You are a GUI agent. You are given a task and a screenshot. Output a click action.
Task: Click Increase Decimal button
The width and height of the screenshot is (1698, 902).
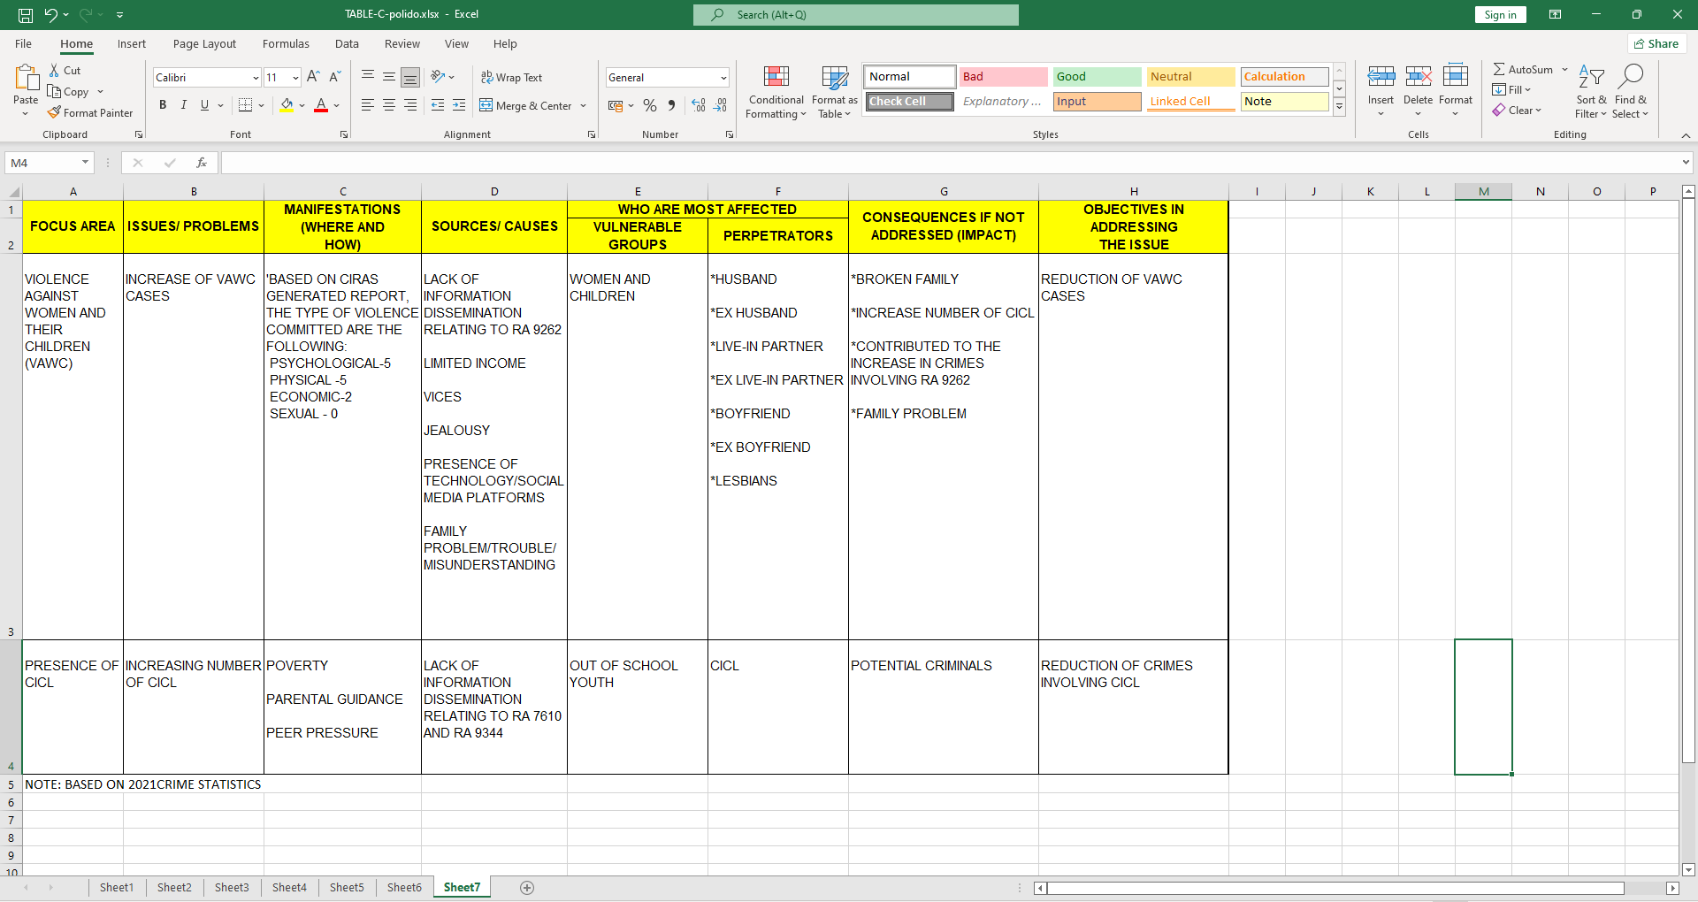coord(699,105)
